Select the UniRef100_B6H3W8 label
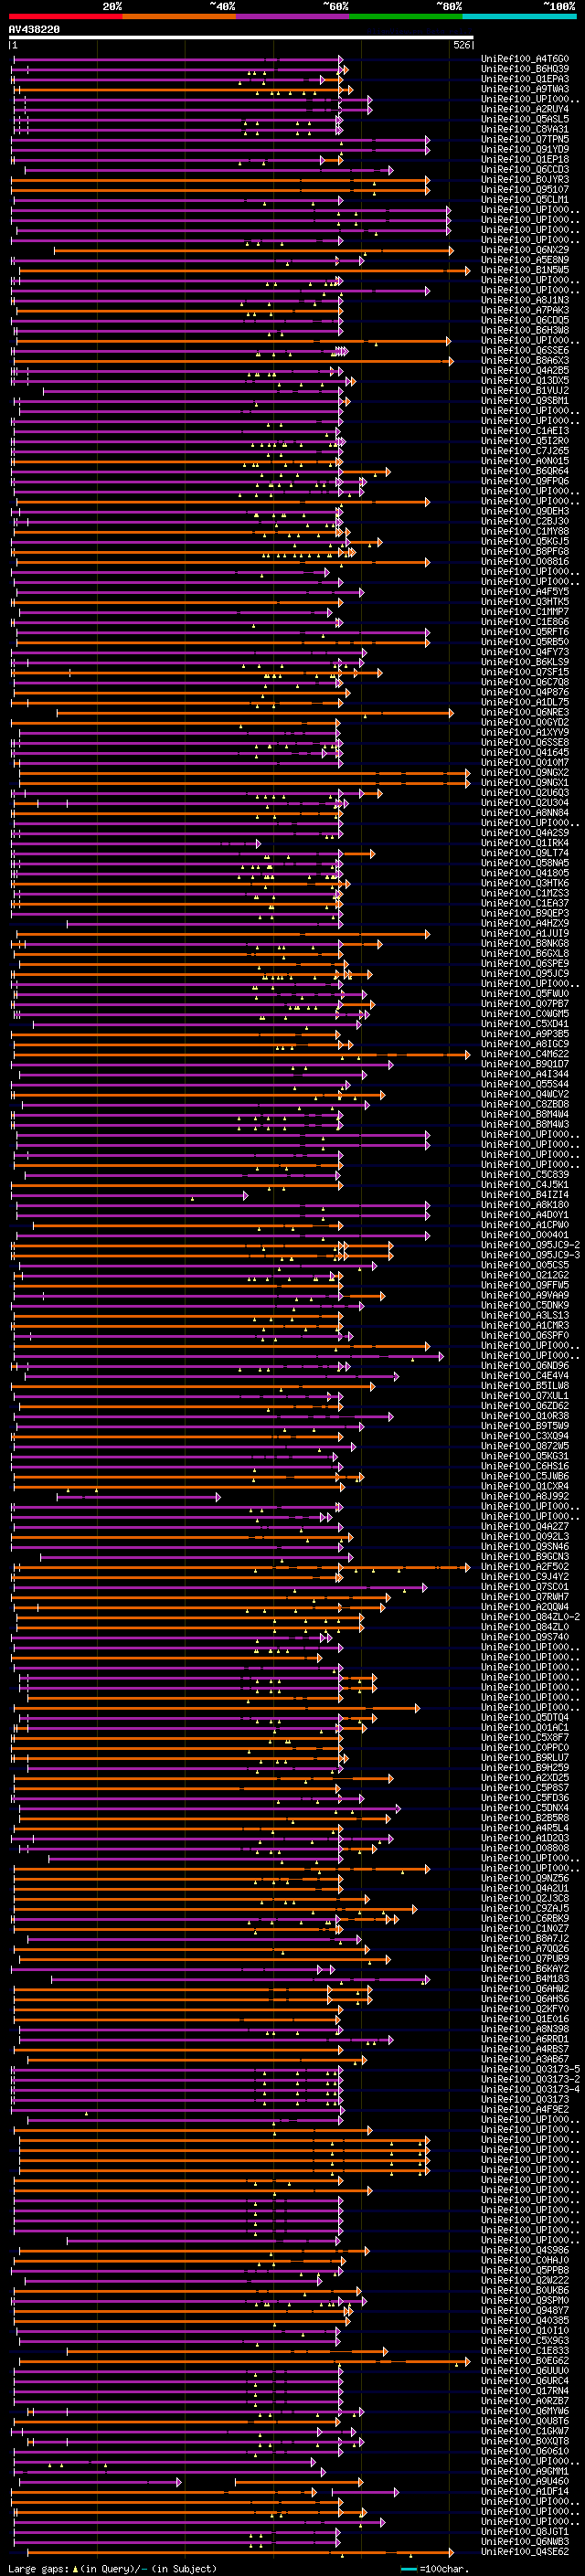 [x=525, y=330]
